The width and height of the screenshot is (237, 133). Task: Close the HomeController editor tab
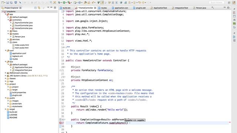(x=95, y=8)
